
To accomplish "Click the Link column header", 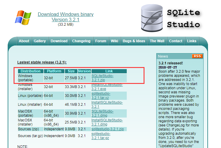I will click(x=109, y=71).
